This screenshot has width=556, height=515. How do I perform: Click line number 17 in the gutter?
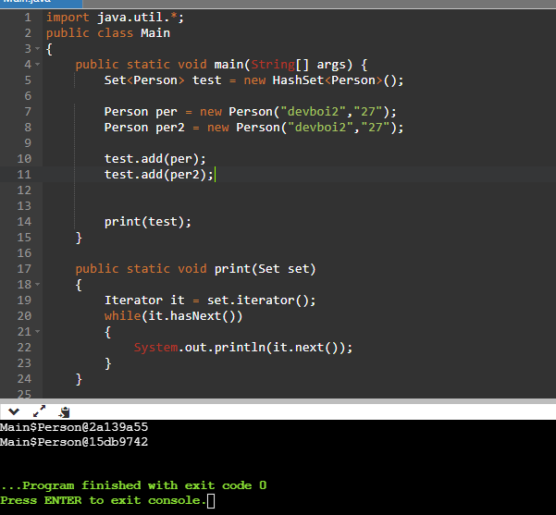pos(24,269)
